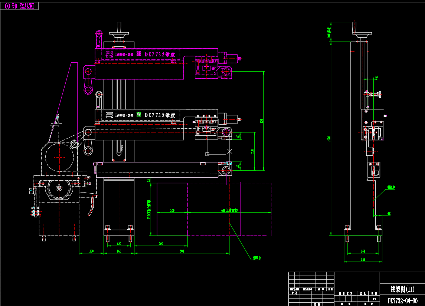Click the handwheel atop the side-view column
The width and height of the screenshot is (425, 306).
click(361, 35)
